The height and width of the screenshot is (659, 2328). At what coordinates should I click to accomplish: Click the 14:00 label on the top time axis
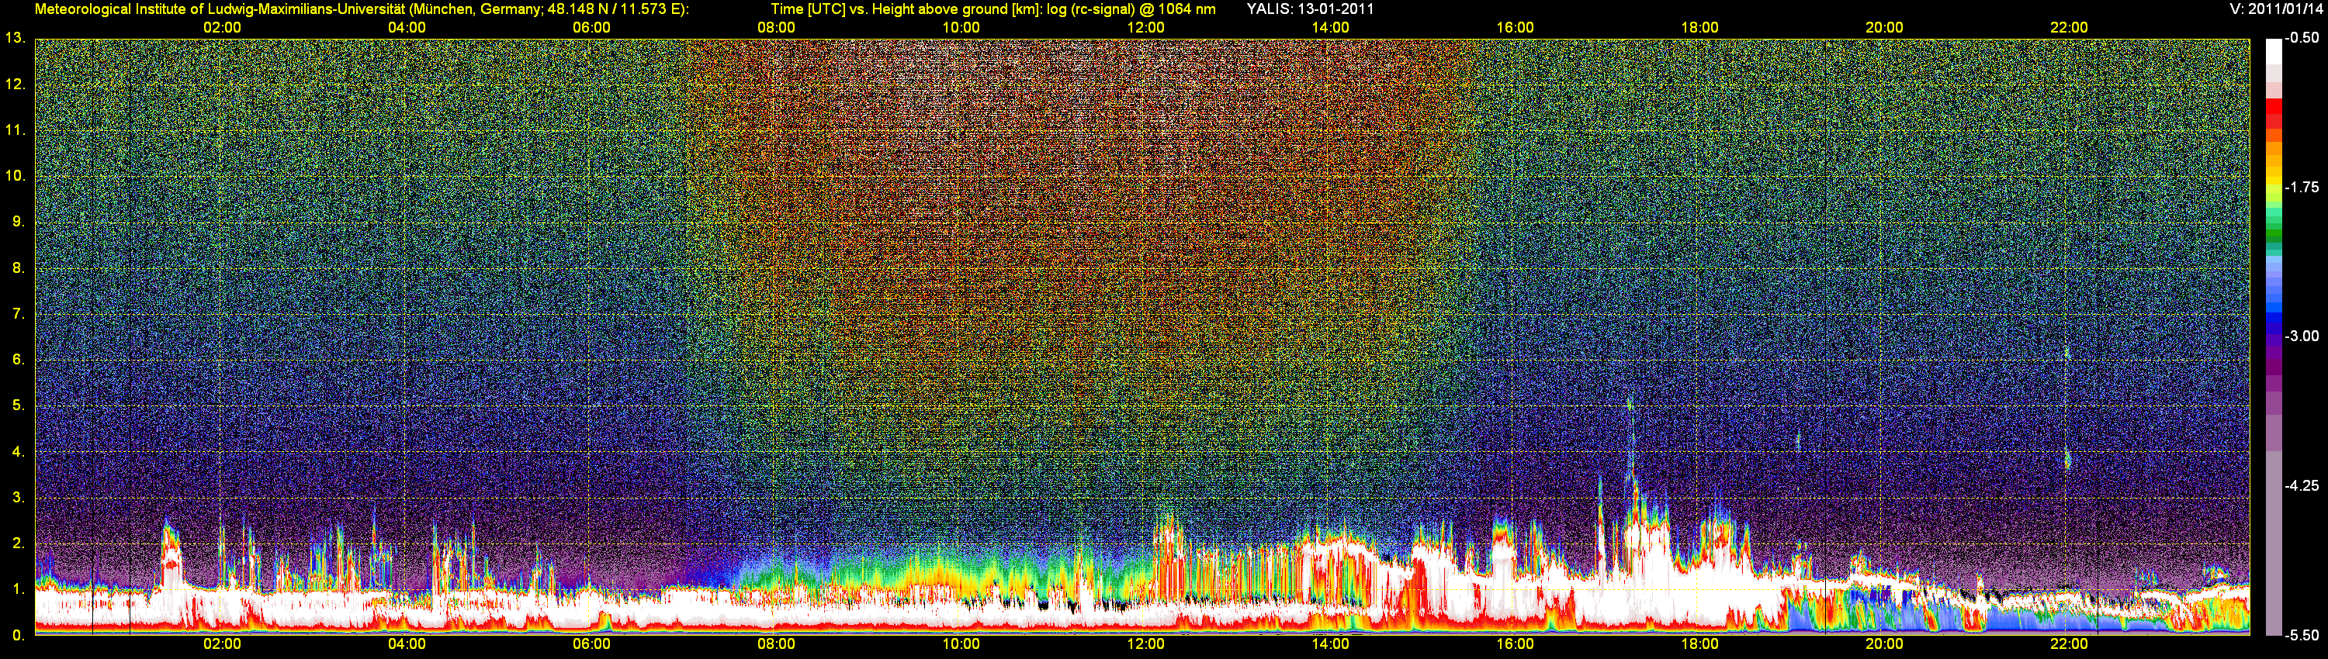pyautogui.click(x=1330, y=27)
